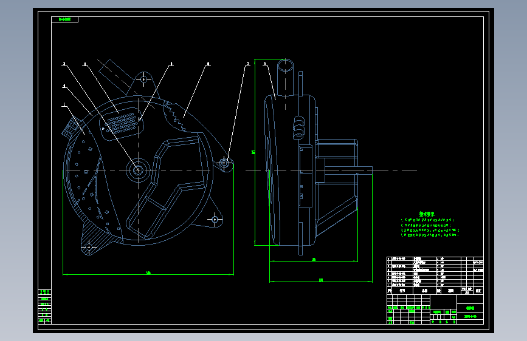Click the vent grille with small holes

point(122,123)
